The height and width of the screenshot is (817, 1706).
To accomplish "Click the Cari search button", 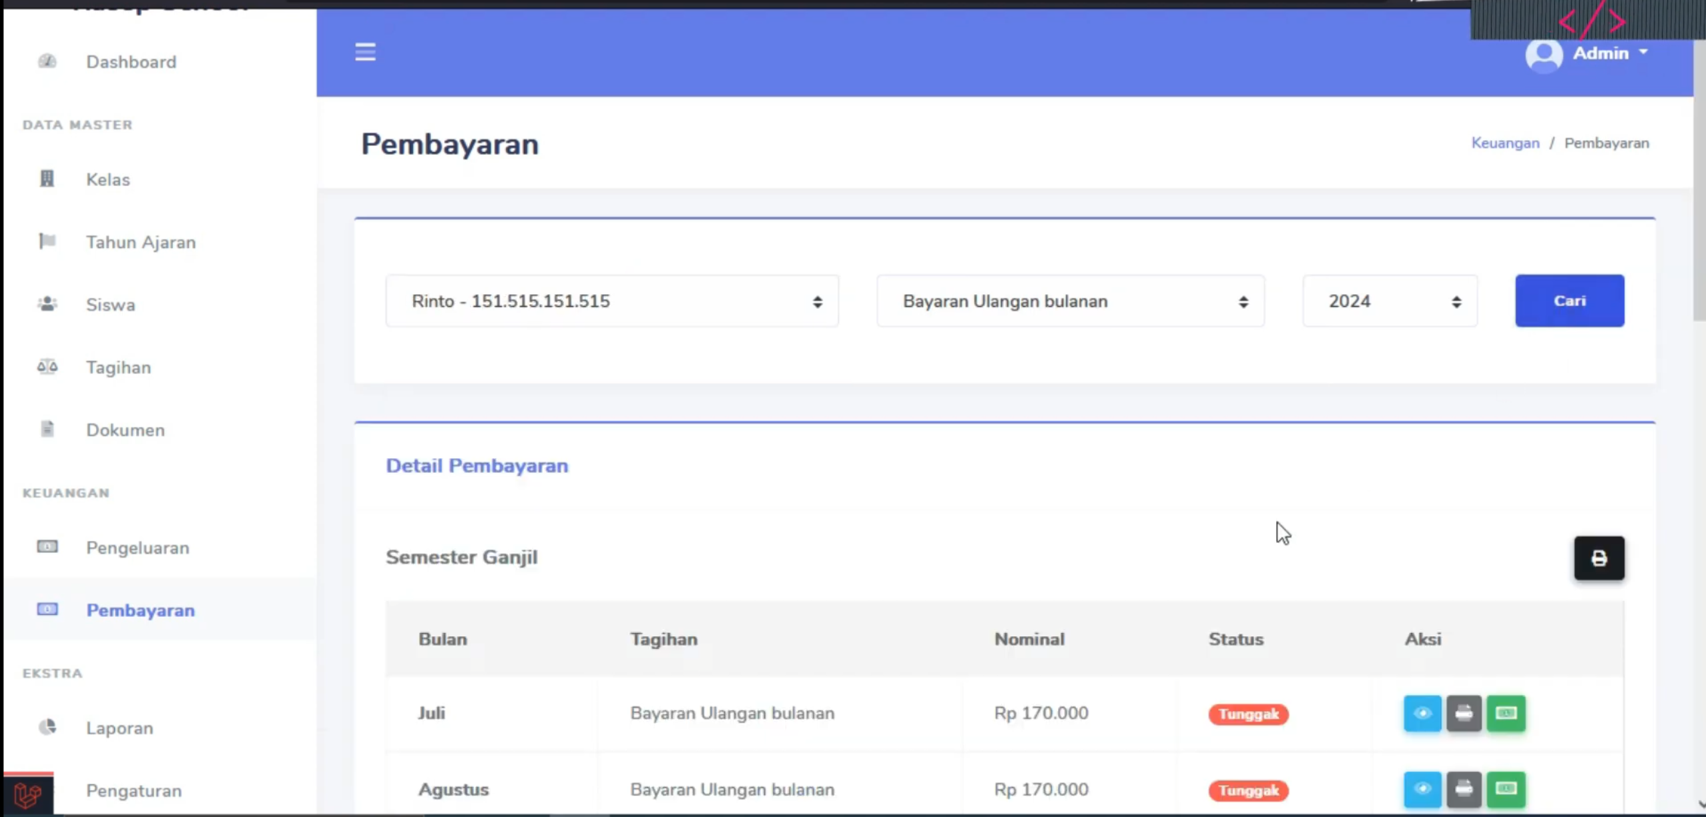I will tap(1570, 301).
